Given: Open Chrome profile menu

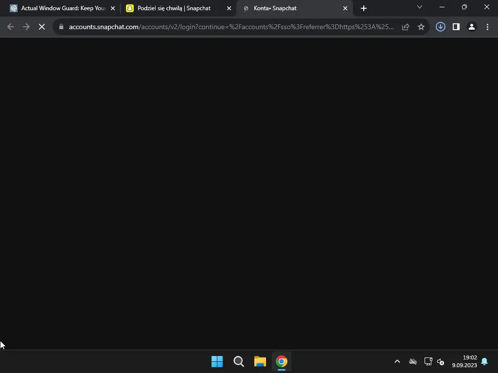Looking at the screenshot, I should click(472, 27).
